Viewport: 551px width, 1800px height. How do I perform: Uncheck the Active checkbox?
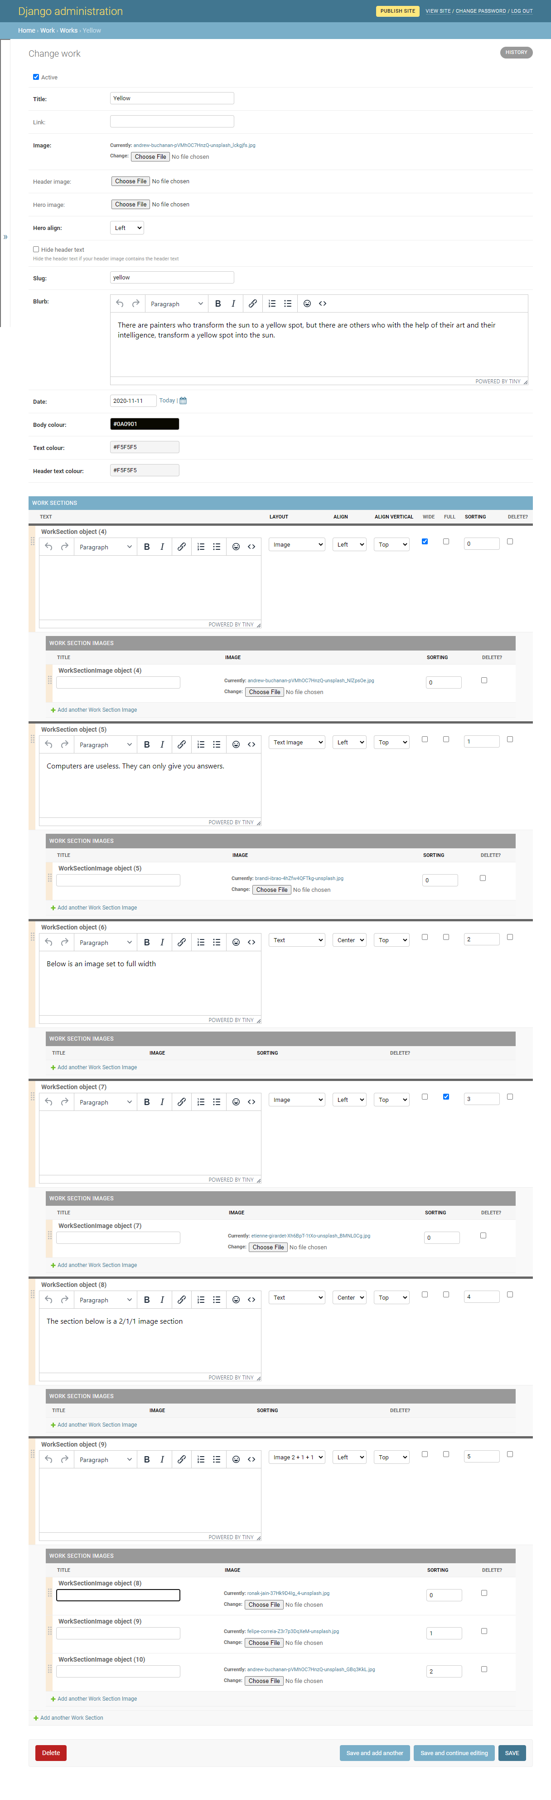click(x=36, y=77)
